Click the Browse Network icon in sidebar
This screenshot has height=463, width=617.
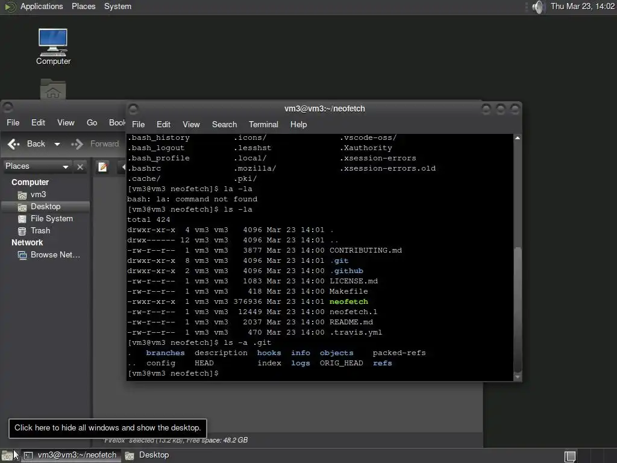pyautogui.click(x=22, y=255)
